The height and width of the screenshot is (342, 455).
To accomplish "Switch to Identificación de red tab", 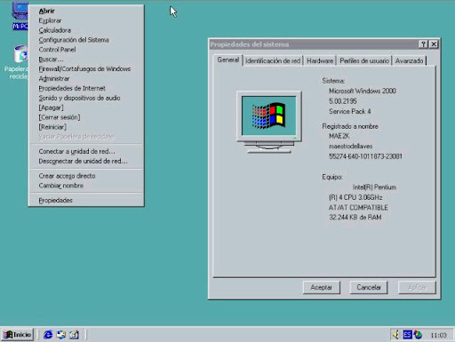I will pyautogui.click(x=273, y=60).
